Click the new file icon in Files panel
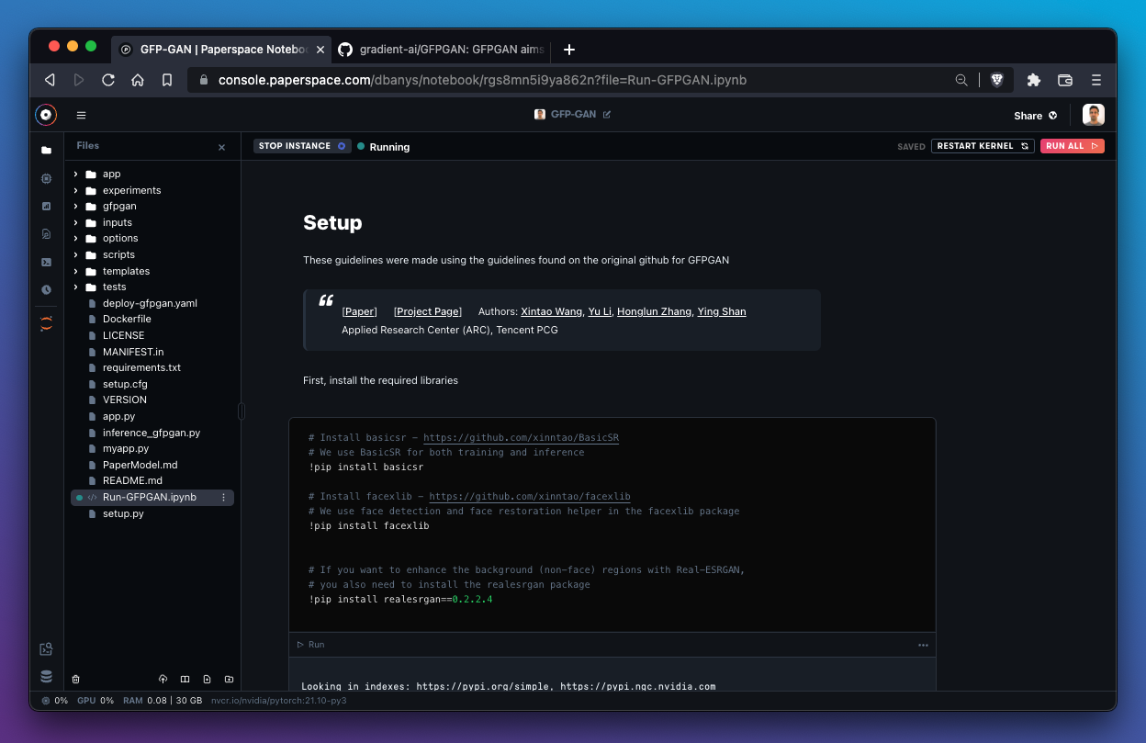 click(x=207, y=679)
